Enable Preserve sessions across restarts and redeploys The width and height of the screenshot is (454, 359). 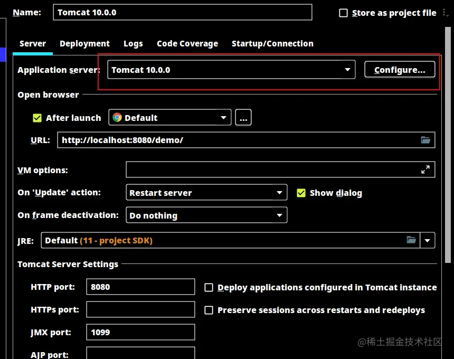(x=209, y=310)
